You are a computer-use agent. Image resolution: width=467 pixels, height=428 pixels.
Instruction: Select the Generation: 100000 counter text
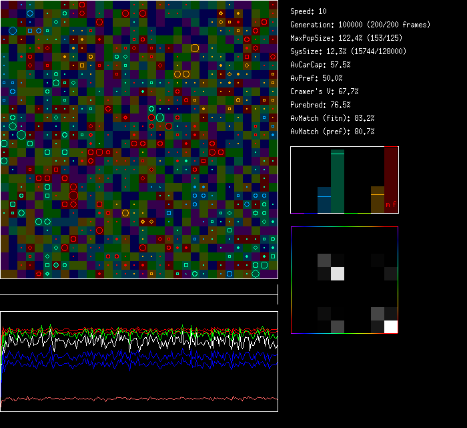360,25
